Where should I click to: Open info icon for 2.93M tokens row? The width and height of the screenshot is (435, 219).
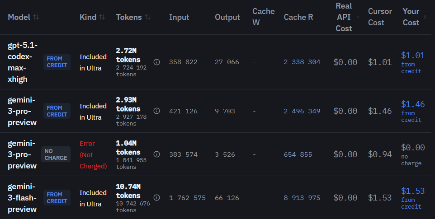(x=156, y=111)
